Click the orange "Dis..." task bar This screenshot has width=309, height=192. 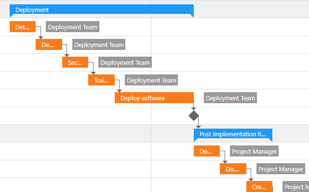(x=233, y=169)
